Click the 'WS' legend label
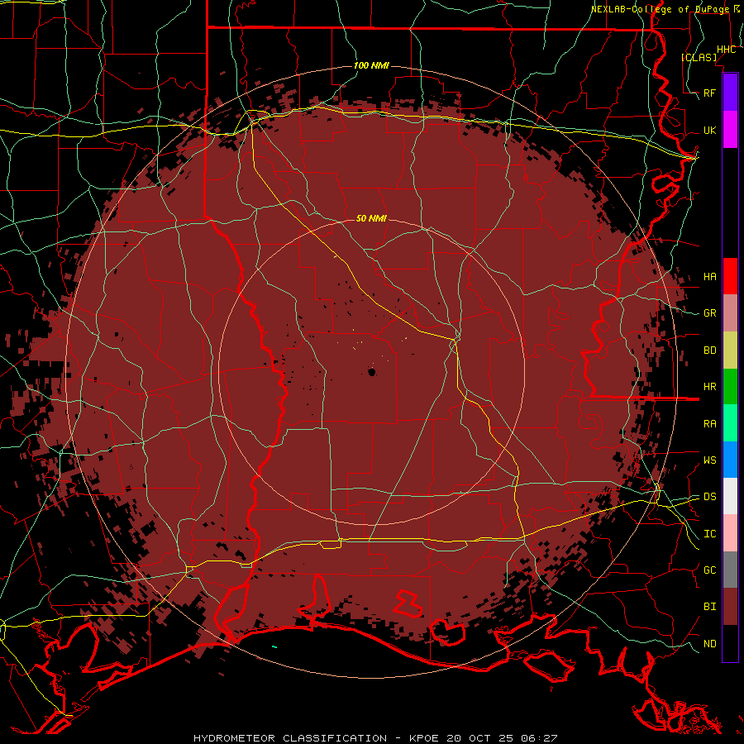Image resolution: width=744 pixels, height=744 pixels. (709, 460)
